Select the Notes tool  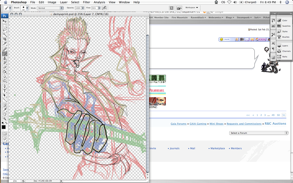coord(5,105)
